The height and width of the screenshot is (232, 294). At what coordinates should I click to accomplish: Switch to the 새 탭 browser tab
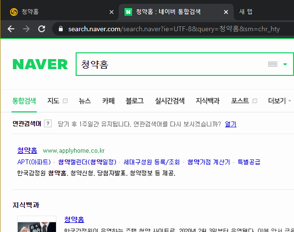(x=246, y=12)
